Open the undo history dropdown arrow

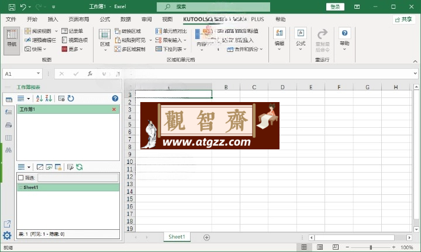pyautogui.click(x=30, y=7)
